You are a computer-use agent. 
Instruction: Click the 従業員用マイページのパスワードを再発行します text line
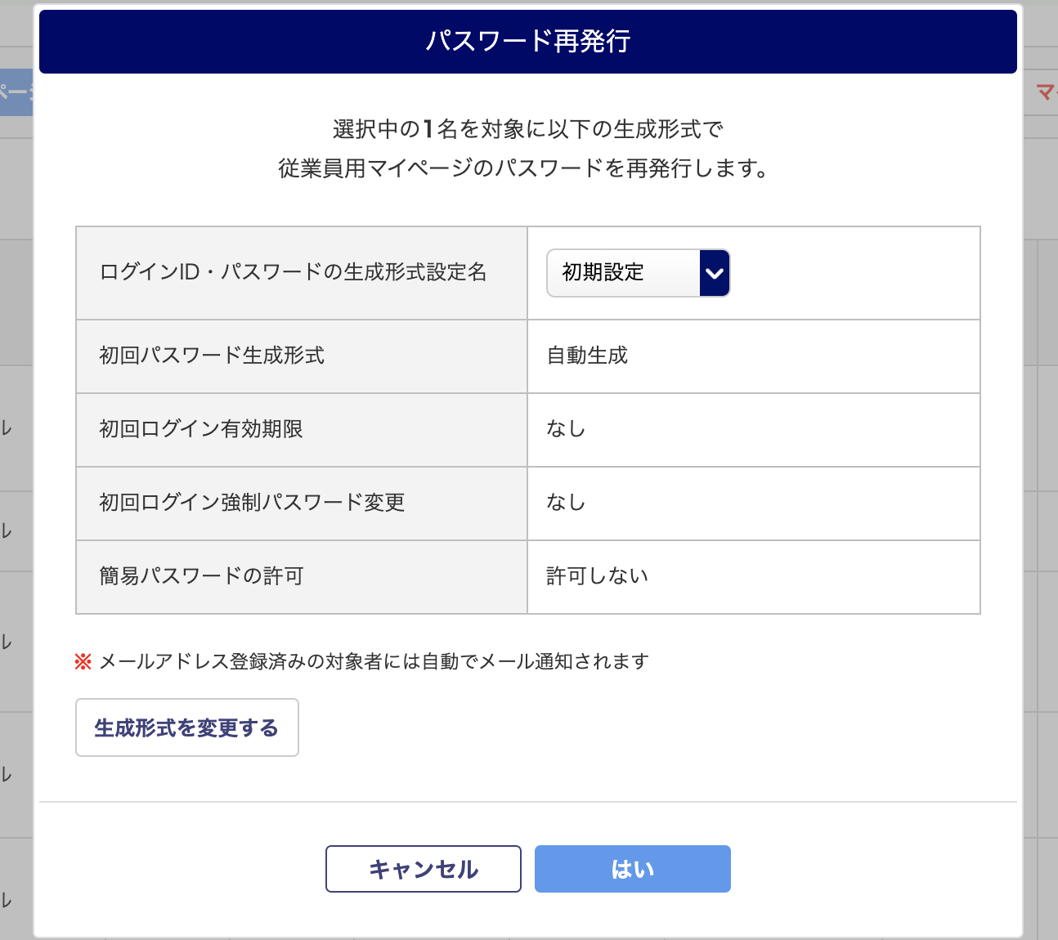(523, 168)
